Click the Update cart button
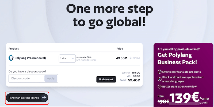The height and width of the screenshot is (107, 214). point(106,79)
